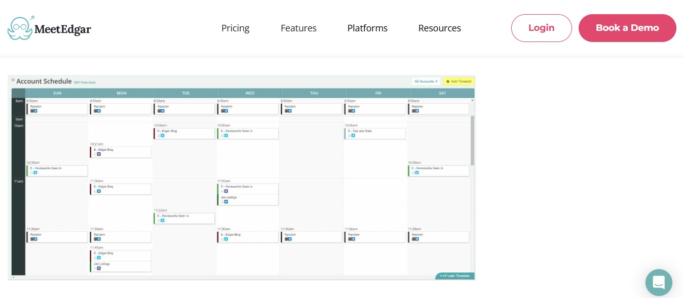Screen dimensions: 683x298
Task: Click the LinkedIn icon on Thursday's 11:30am Random slot
Action: pyautogui.click(x=289, y=239)
